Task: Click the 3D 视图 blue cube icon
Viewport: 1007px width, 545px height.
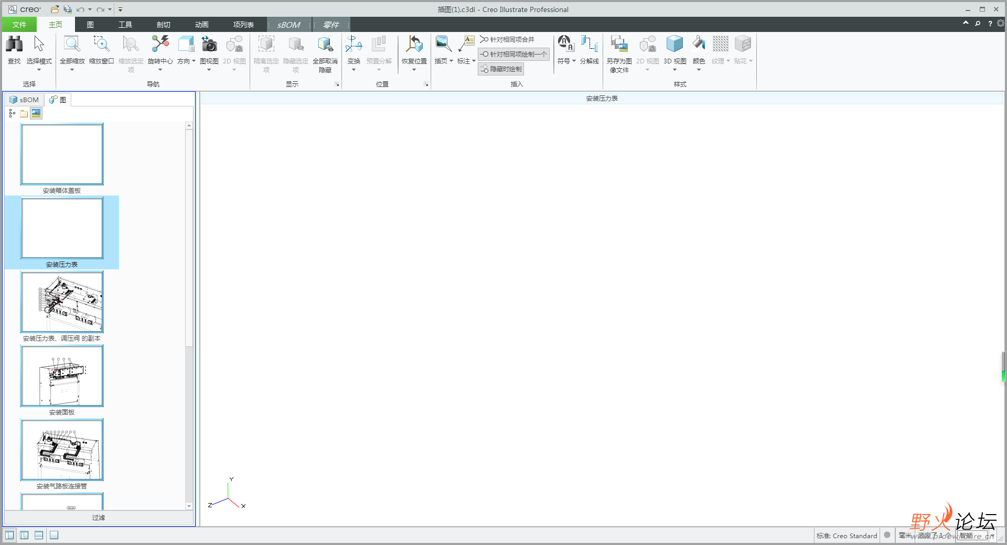Action: (675, 44)
